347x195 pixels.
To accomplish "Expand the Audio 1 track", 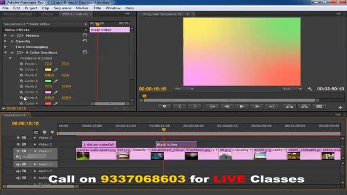I will (x=35, y=164).
